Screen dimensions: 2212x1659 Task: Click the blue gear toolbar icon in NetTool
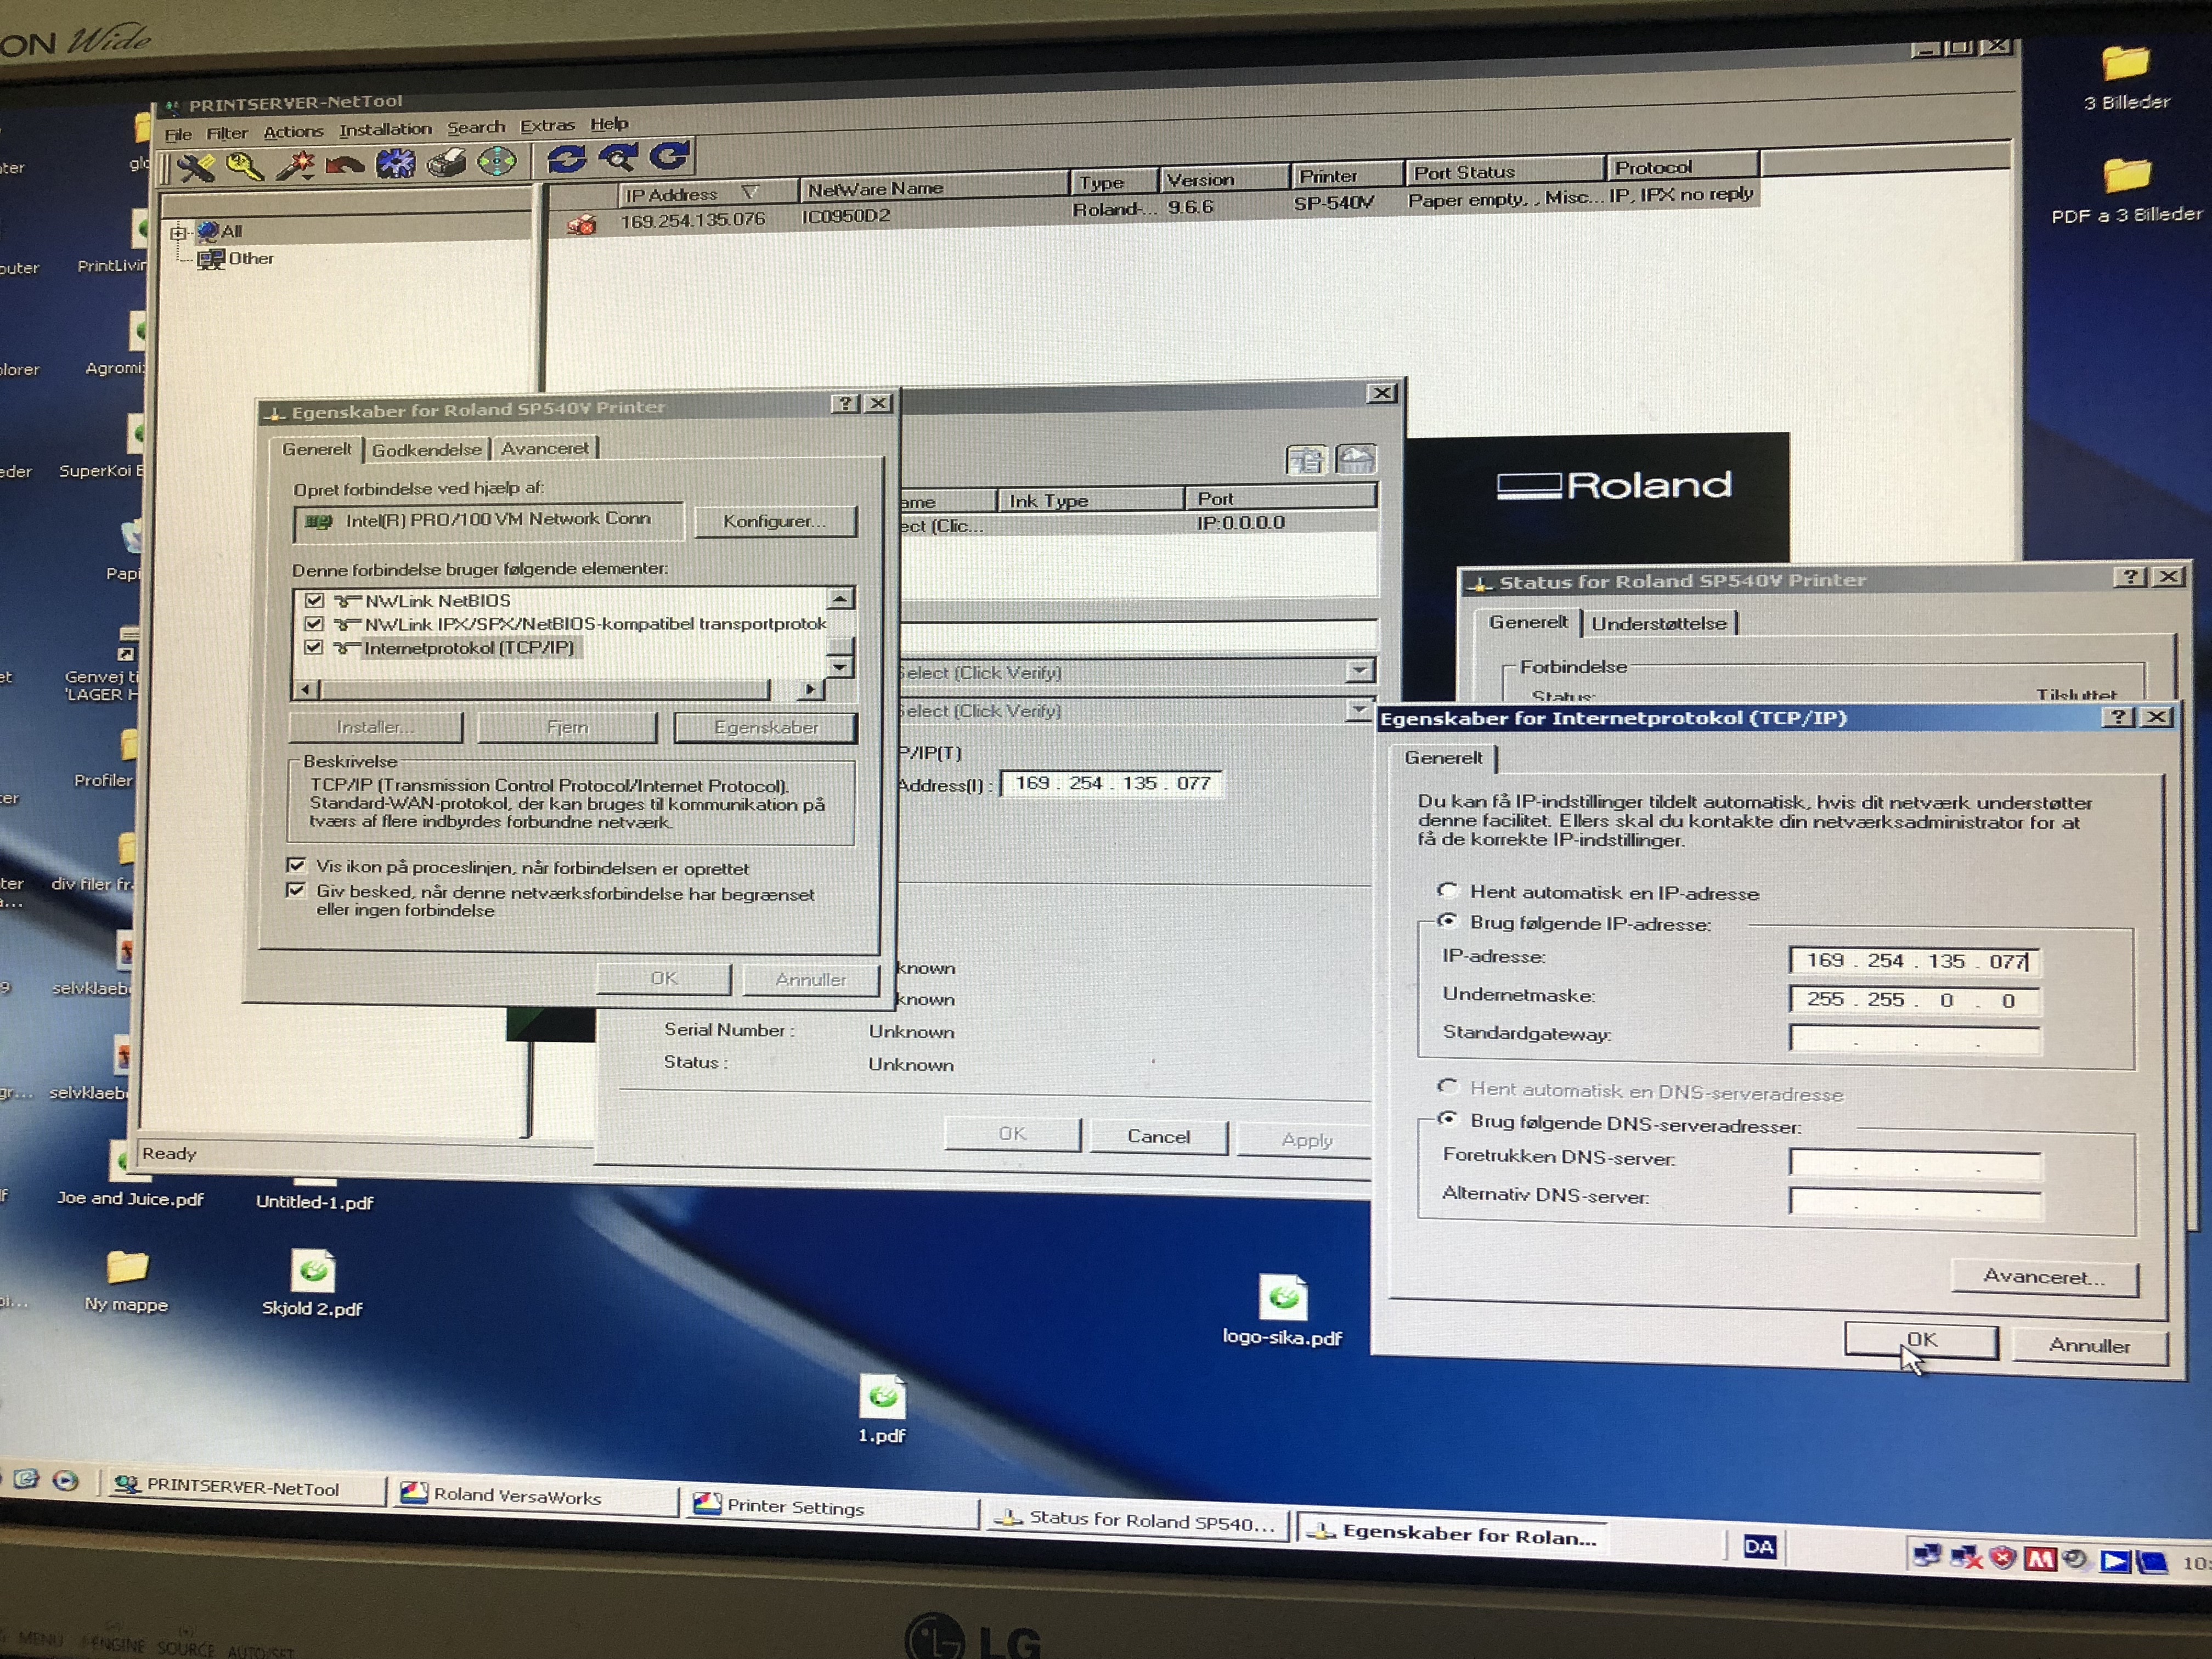click(396, 162)
